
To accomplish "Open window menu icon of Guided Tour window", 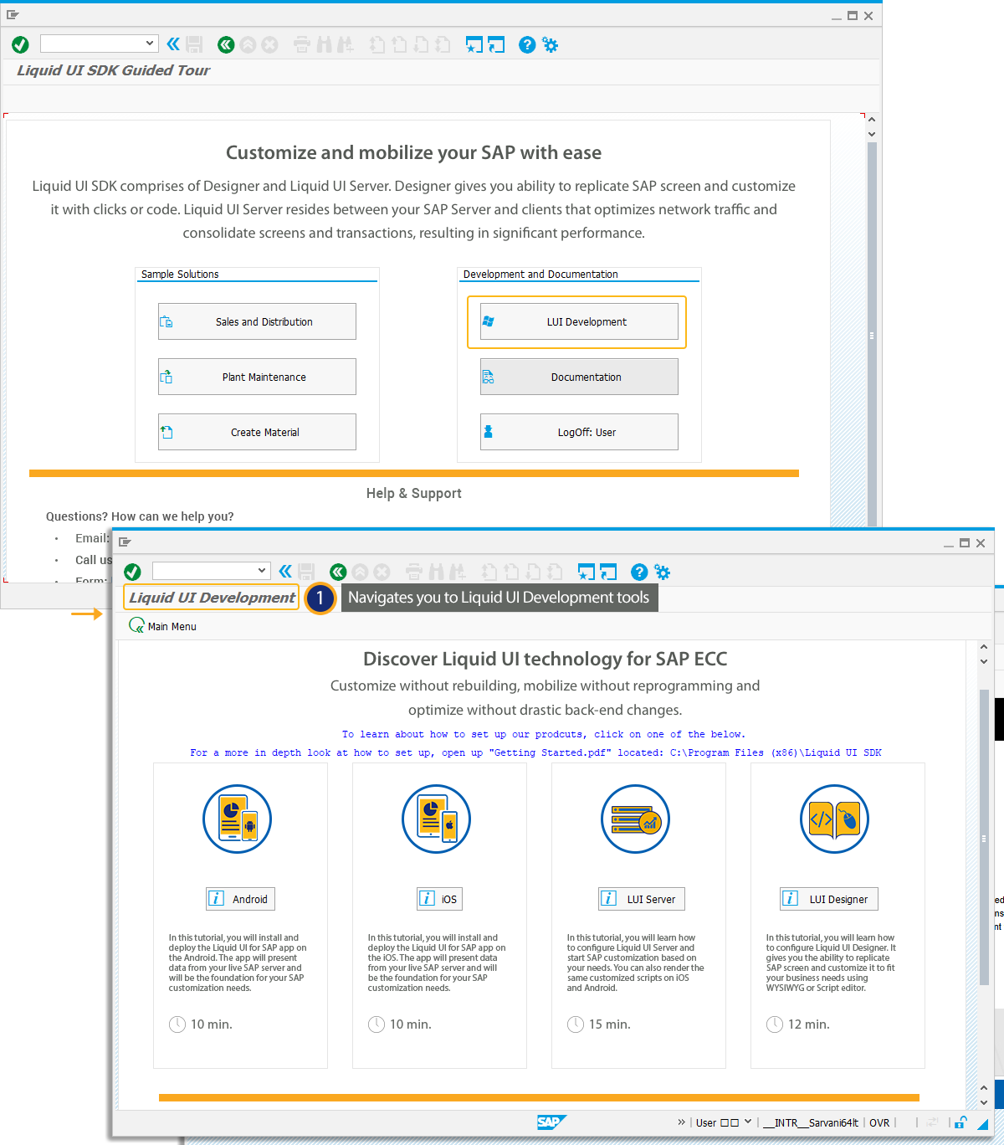I will (13, 15).
